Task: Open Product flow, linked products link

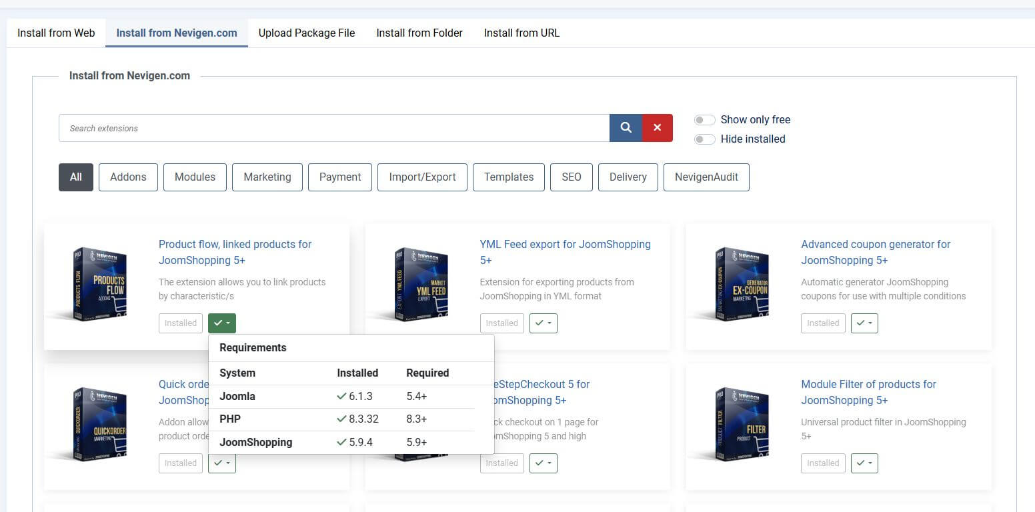Action: (x=235, y=252)
